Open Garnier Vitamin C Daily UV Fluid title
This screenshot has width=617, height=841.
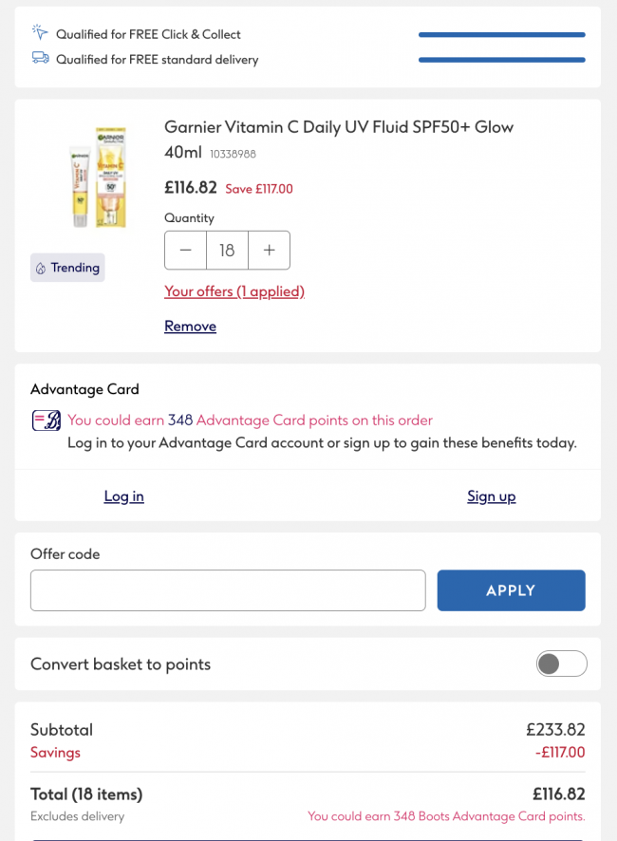pyautogui.click(x=339, y=127)
